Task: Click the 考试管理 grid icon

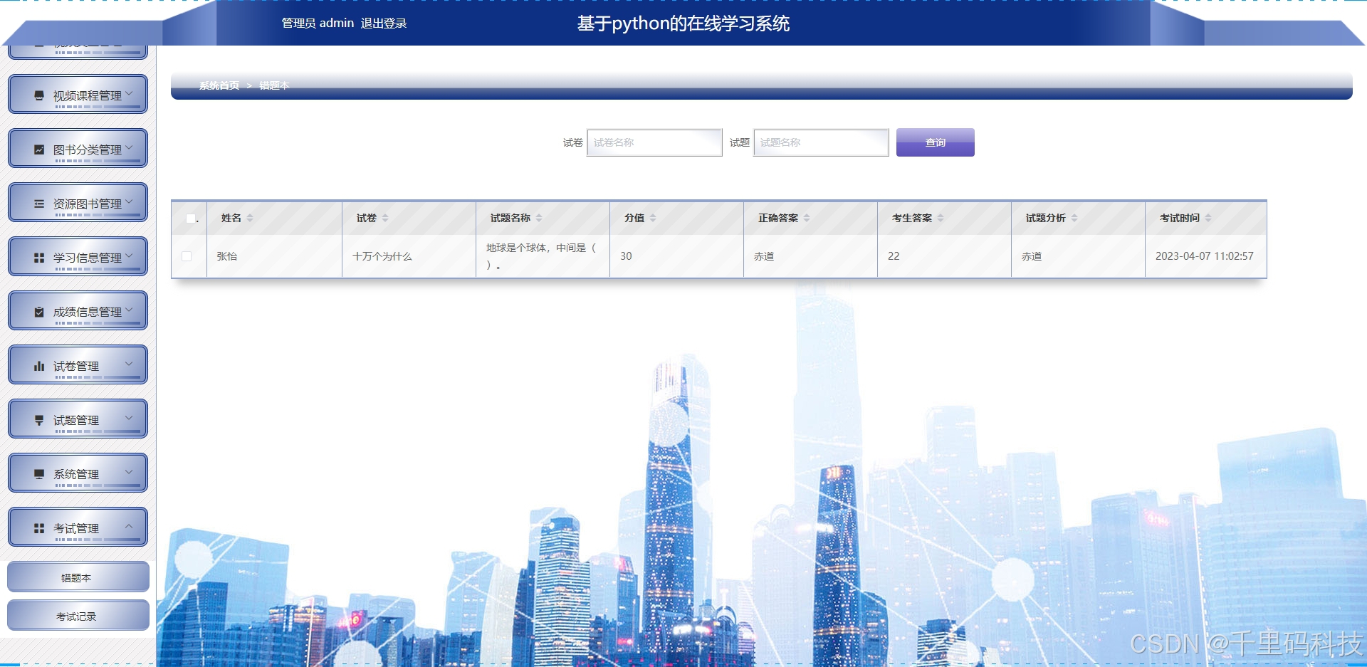Action: pos(39,528)
